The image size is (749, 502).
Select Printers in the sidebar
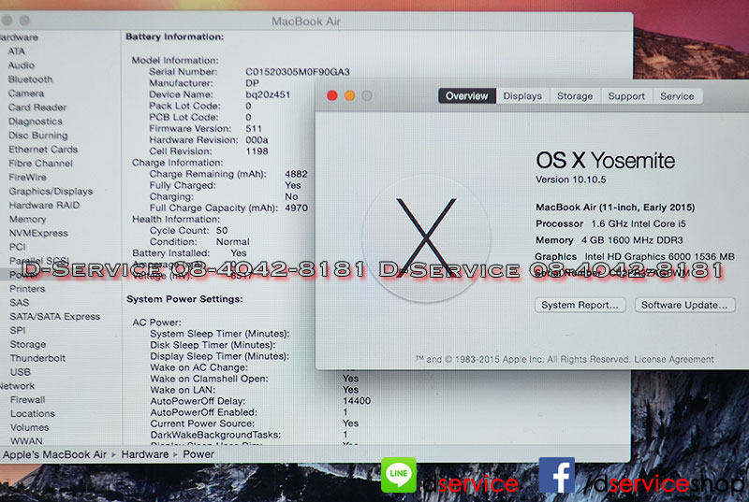27,289
